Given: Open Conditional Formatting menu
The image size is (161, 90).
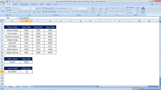Looking at the screenshot, I should tap(93, 10).
